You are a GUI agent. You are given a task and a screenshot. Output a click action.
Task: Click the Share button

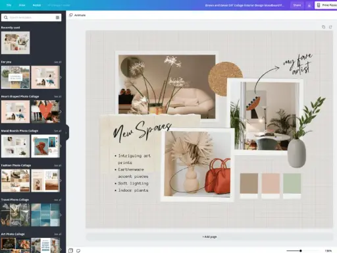pyautogui.click(x=297, y=5)
